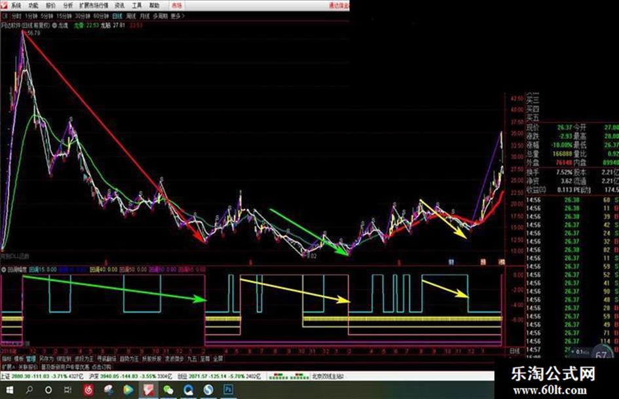Click the app logo icon in the title bar
Screen dimensions: 619x399
pyautogui.click(x=5, y=5)
